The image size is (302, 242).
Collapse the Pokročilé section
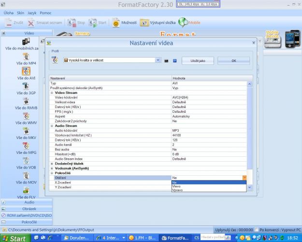(52, 173)
